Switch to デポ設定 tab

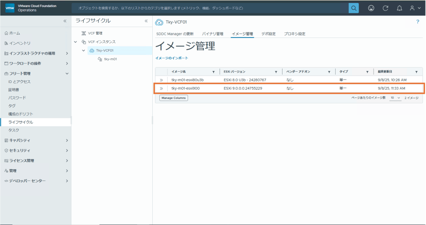point(268,34)
